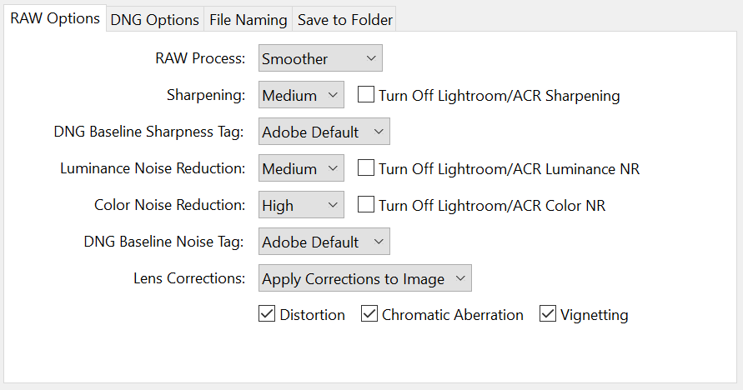This screenshot has width=743, height=390.
Task: Uncheck the Distortion checkbox
Action: [267, 315]
